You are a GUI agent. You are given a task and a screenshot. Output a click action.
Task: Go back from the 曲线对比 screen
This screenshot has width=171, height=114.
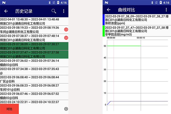click(109, 10)
